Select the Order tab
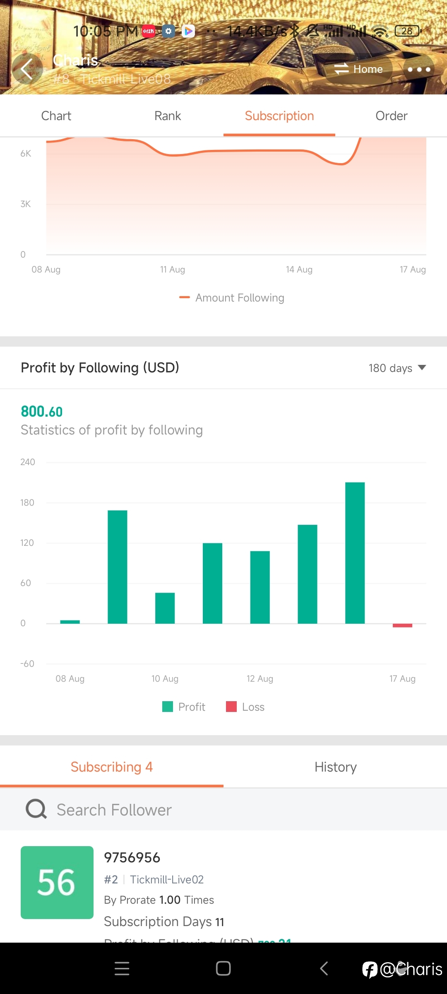 [x=391, y=116]
